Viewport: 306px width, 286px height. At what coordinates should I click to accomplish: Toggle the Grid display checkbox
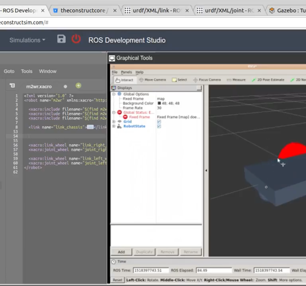159,122
